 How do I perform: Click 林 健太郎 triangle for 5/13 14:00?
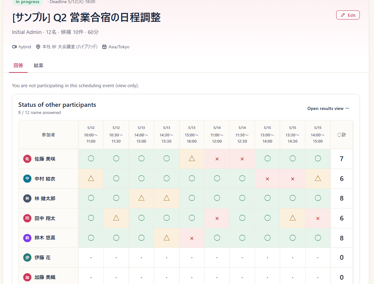[141, 198]
